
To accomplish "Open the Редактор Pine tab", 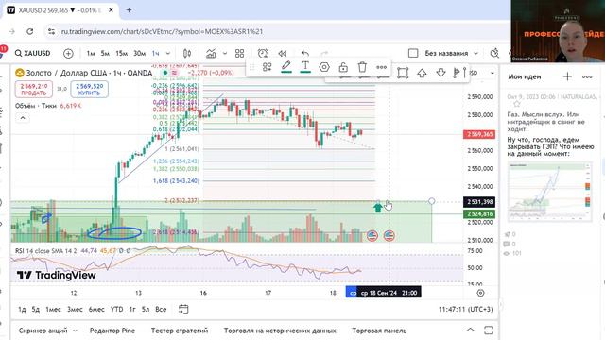I will [x=112, y=331].
